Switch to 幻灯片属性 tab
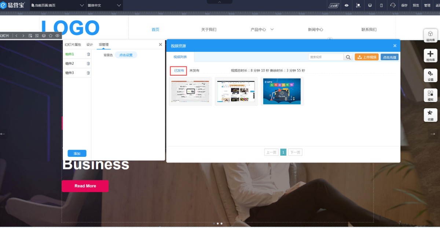440x228 pixels. click(x=73, y=45)
